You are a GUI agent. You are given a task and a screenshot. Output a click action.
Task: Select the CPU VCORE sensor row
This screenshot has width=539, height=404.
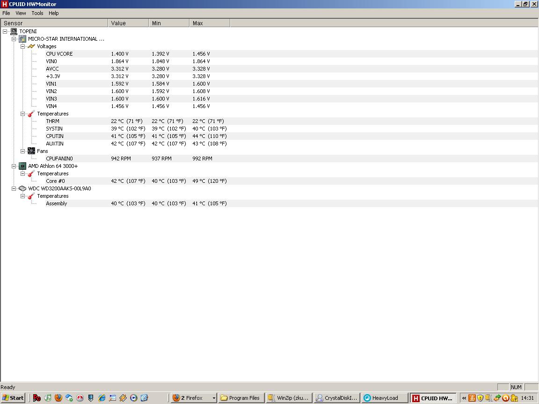click(59, 54)
